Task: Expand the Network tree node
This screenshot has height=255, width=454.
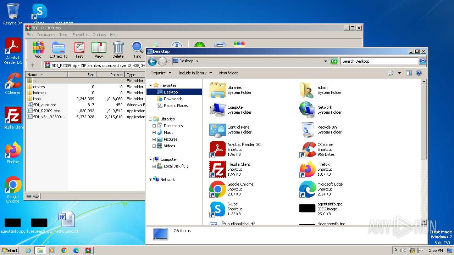Action: [x=150, y=180]
